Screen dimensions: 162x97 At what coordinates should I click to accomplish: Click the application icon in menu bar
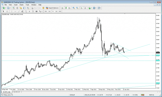3,5
